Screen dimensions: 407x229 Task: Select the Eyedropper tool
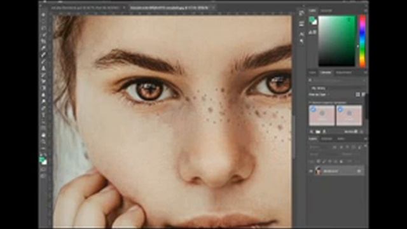click(x=43, y=48)
